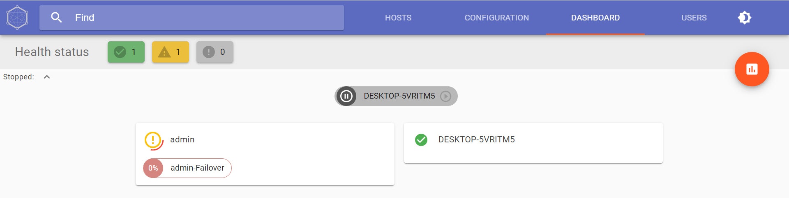Image resolution: width=789 pixels, height=198 pixels.
Task: Click the hexagonal app logo icon
Action: coord(17,18)
